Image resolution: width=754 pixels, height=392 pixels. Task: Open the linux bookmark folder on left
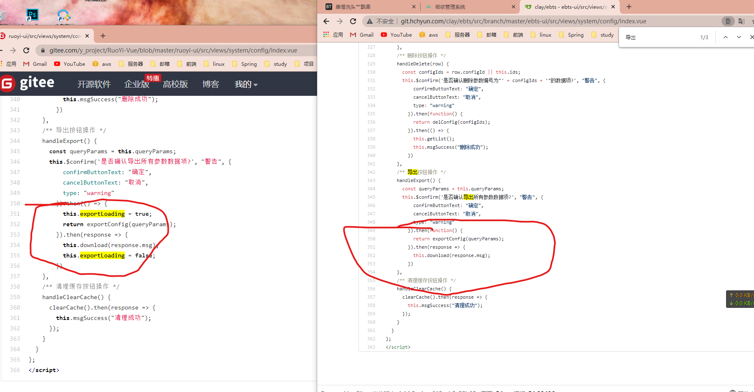click(x=214, y=64)
